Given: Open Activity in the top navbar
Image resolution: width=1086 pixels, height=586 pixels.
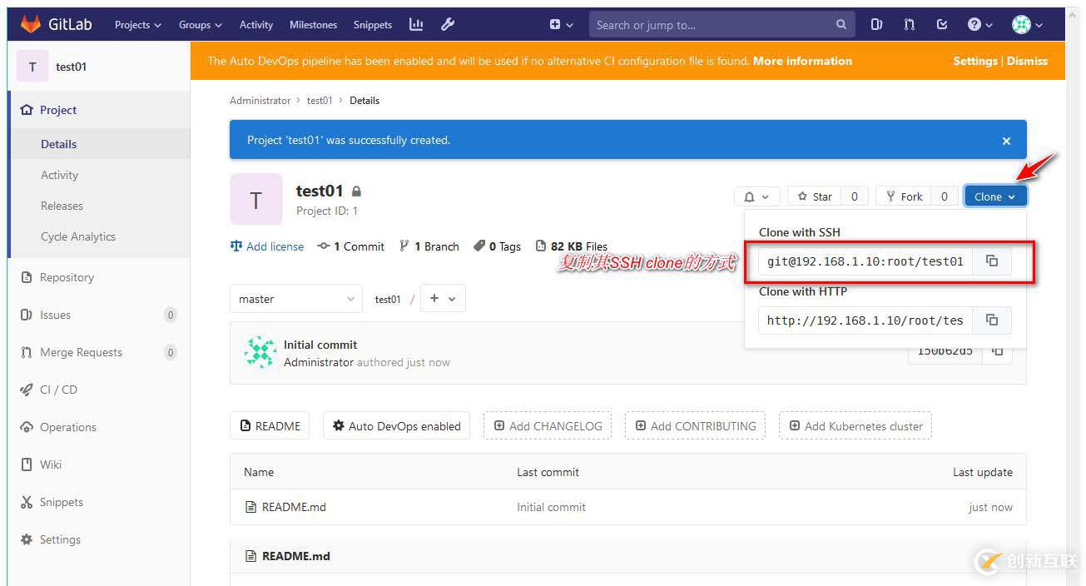Looking at the screenshot, I should click(x=255, y=25).
